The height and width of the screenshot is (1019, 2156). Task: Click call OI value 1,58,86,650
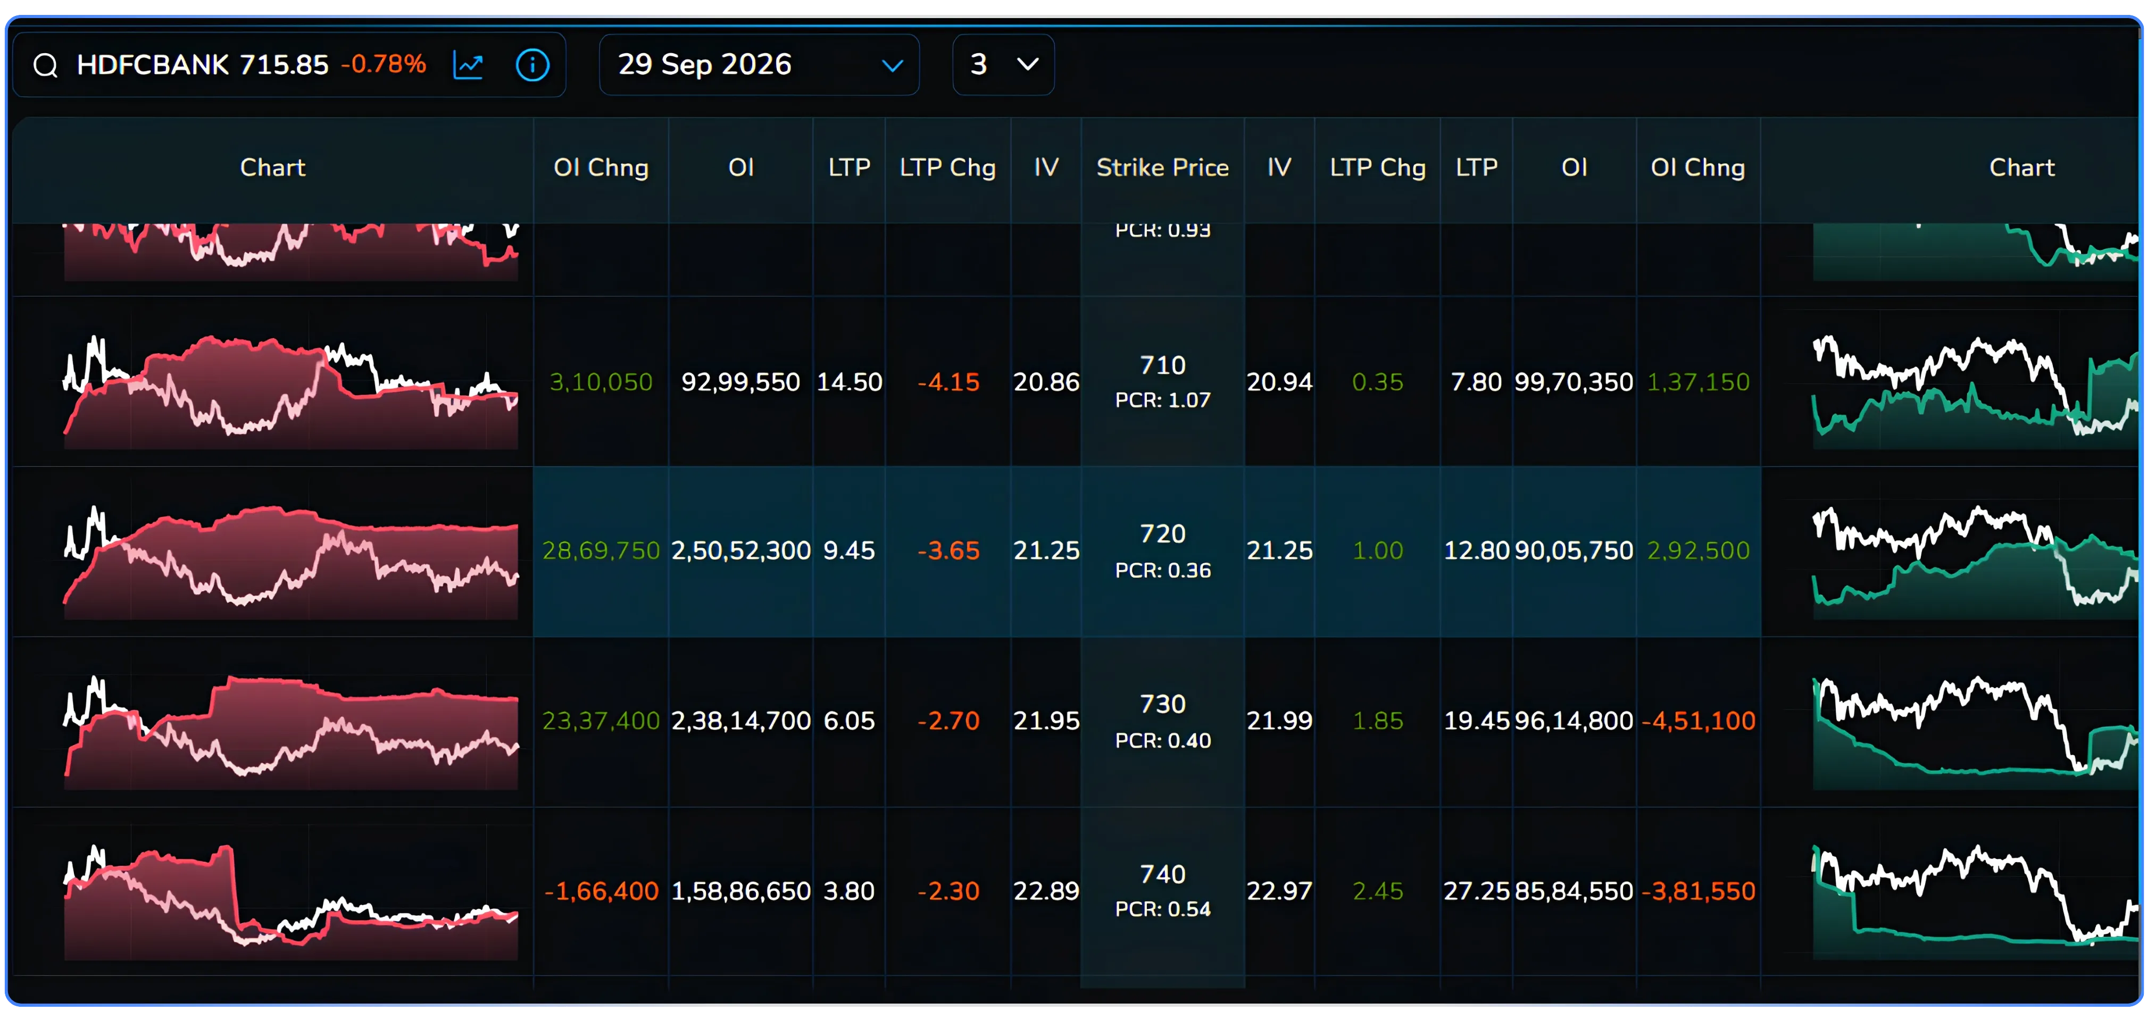(x=740, y=892)
